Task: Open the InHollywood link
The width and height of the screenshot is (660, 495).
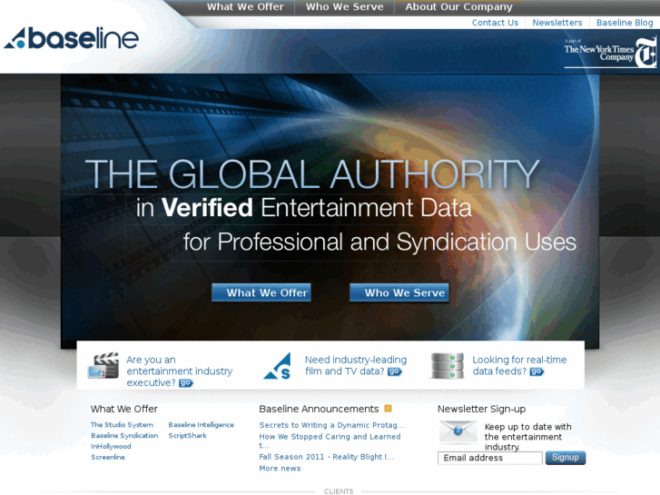Action: coord(111,446)
